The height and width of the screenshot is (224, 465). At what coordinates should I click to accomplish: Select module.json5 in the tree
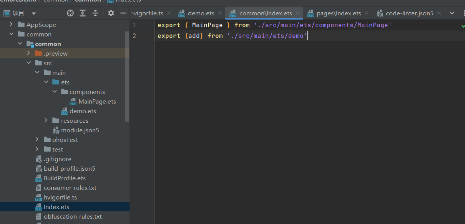(80, 130)
